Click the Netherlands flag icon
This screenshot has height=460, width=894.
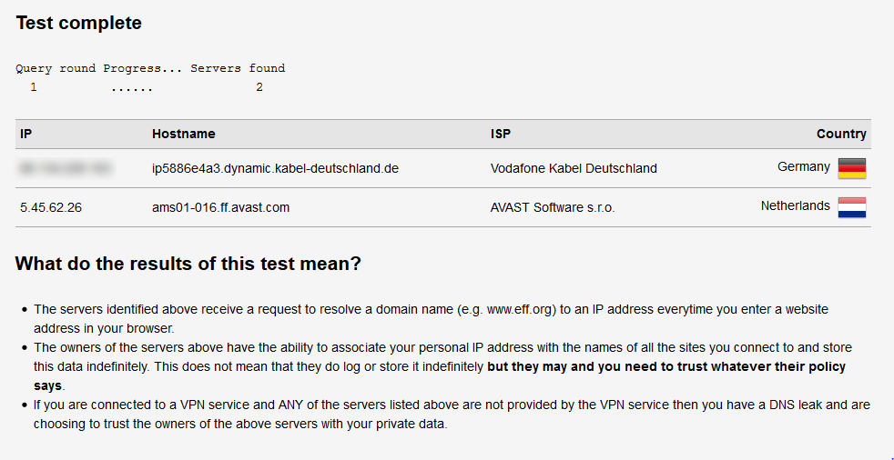[852, 207]
